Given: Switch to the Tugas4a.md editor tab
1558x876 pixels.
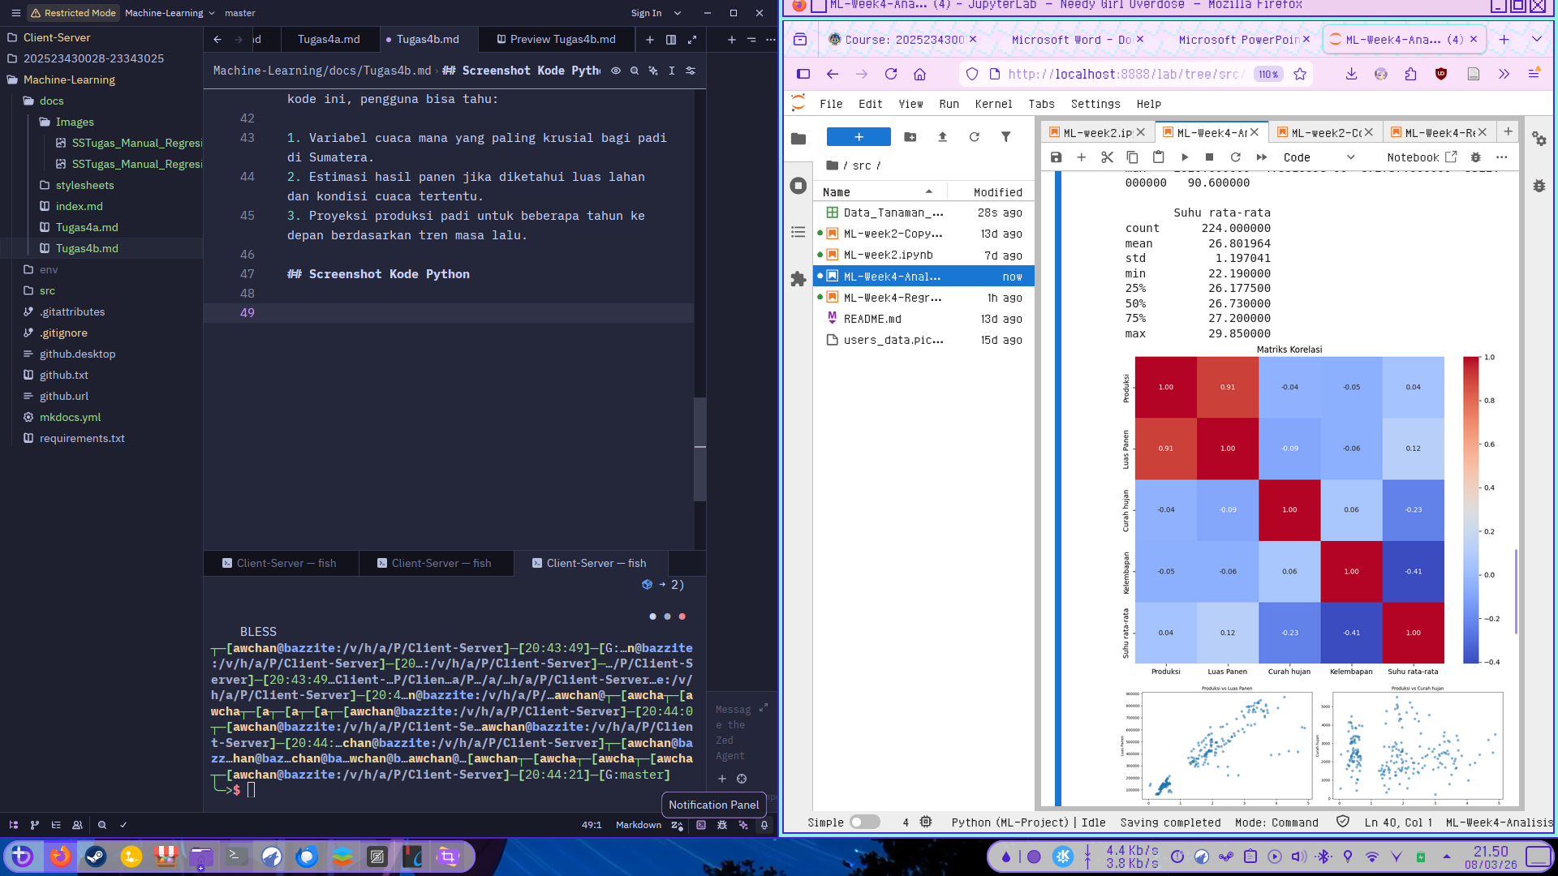Looking at the screenshot, I should [329, 38].
